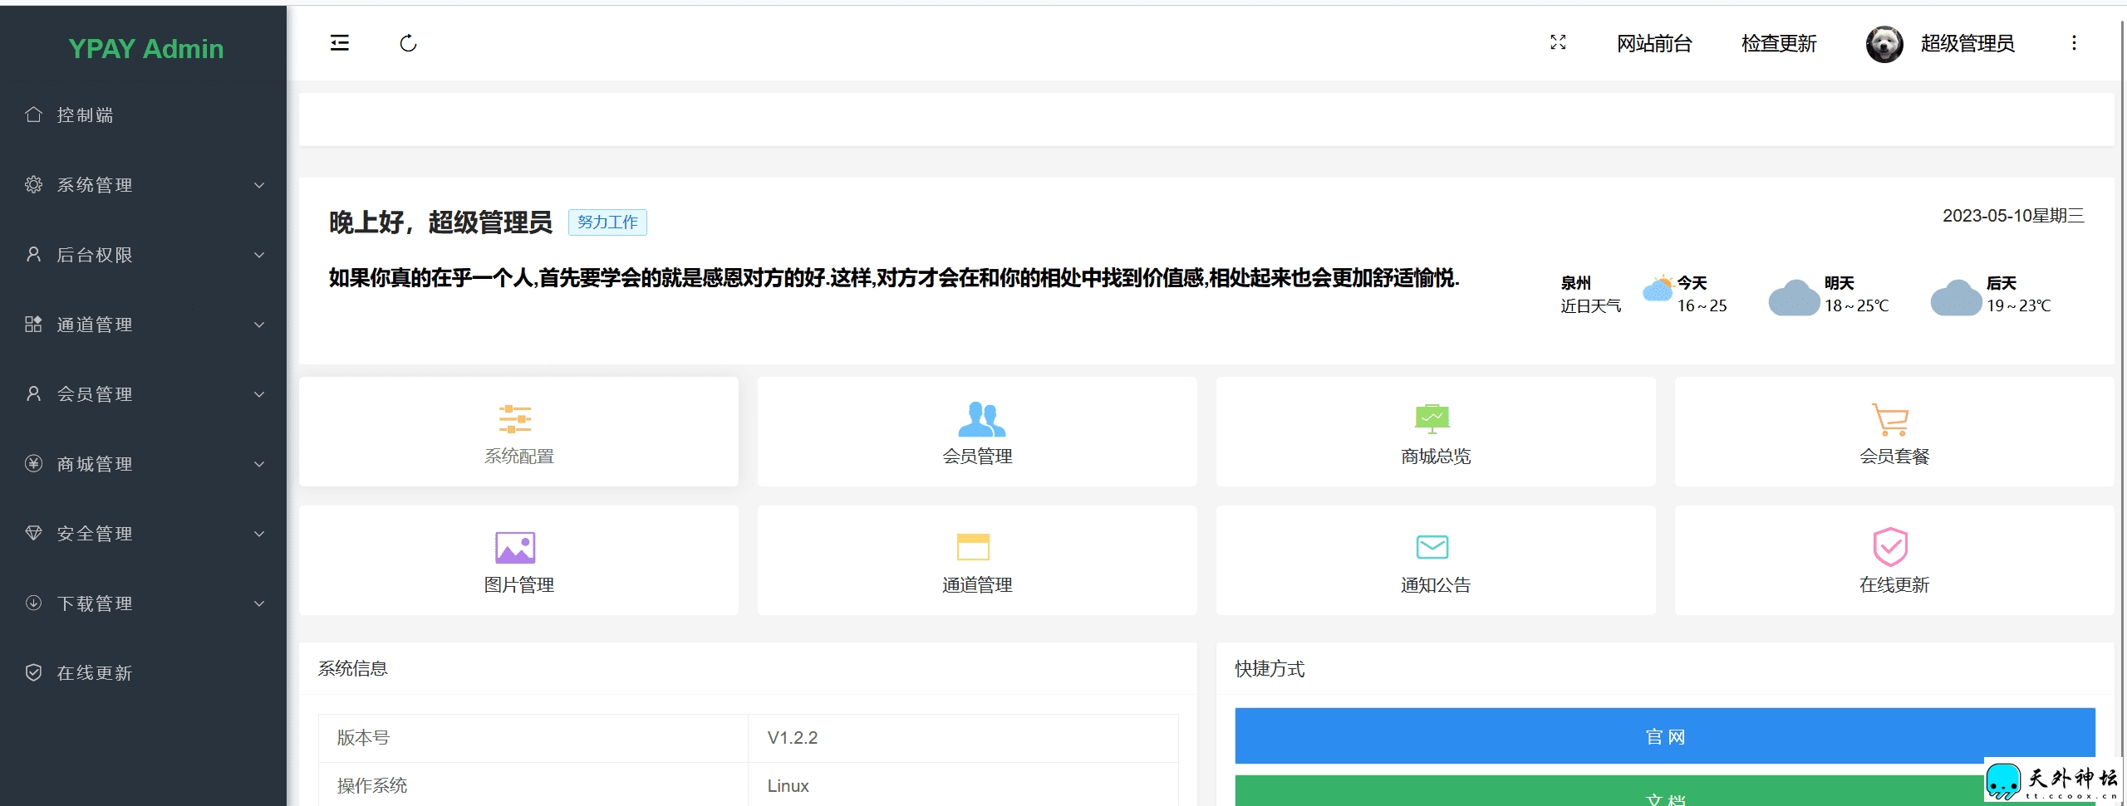Click the diamond icon beside 安全管理
The height and width of the screenshot is (806, 2127).
[x=33, y=533]
